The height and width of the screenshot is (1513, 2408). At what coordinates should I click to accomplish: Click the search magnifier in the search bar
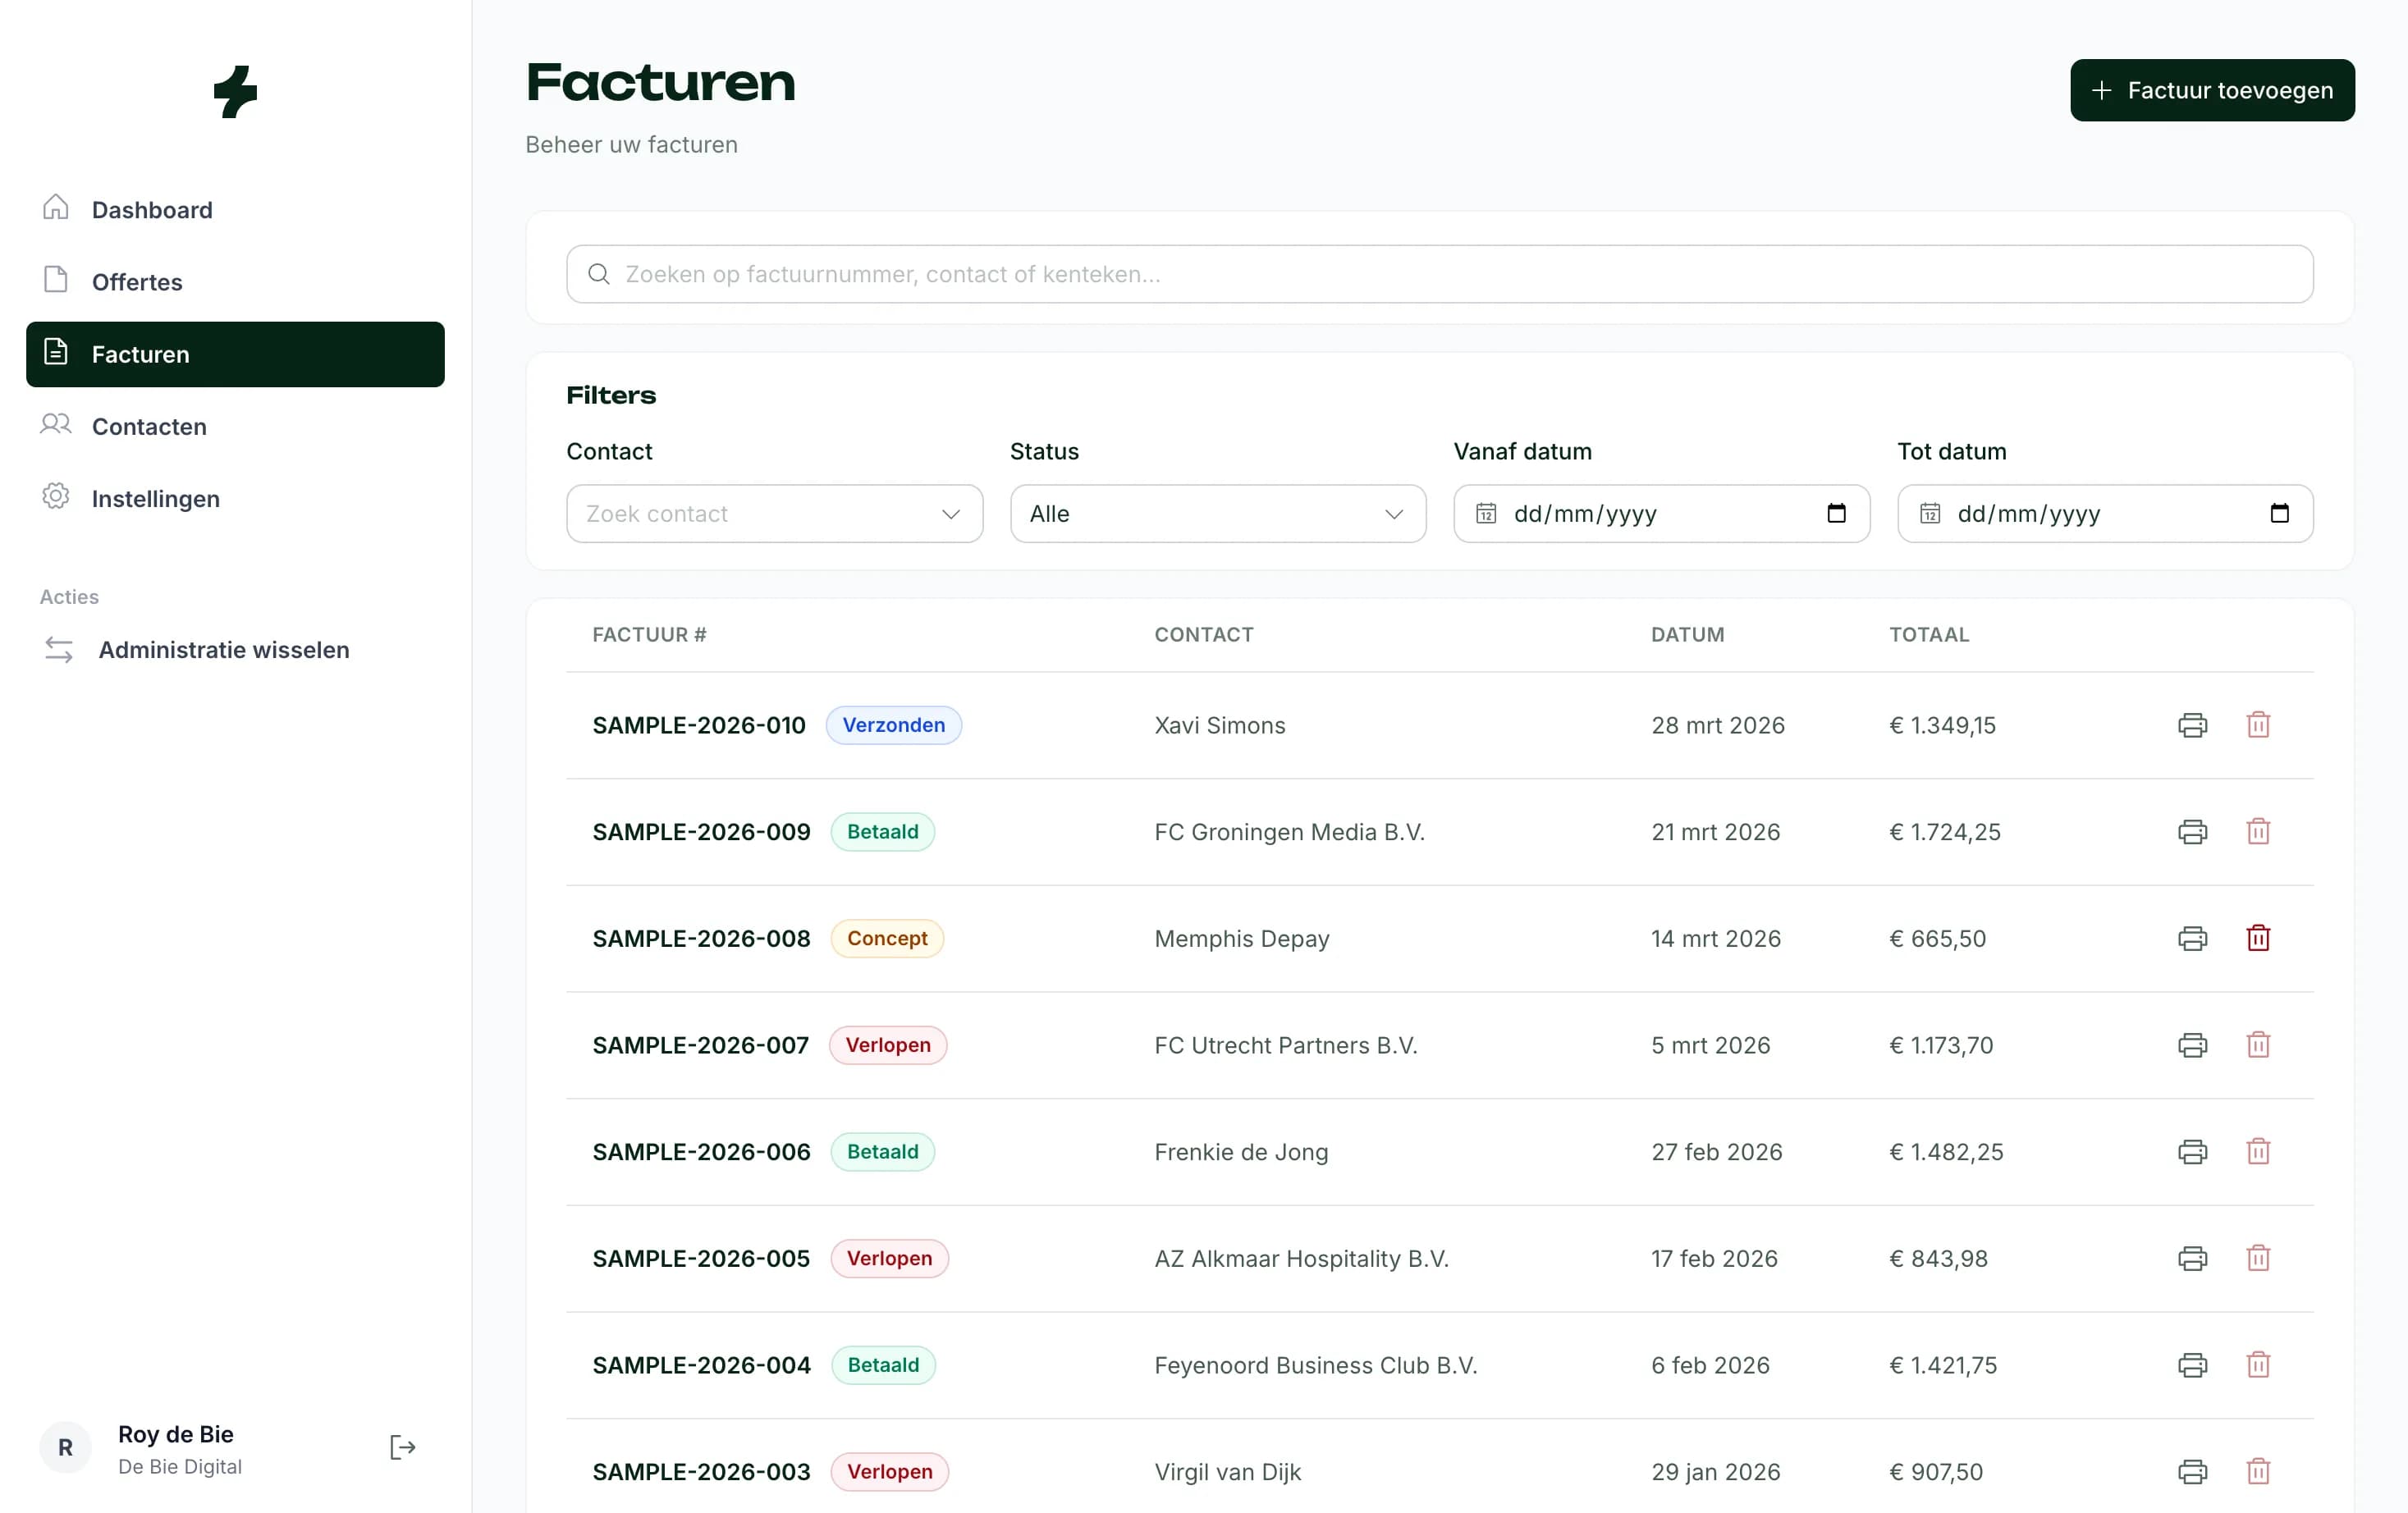coord(599,273)
